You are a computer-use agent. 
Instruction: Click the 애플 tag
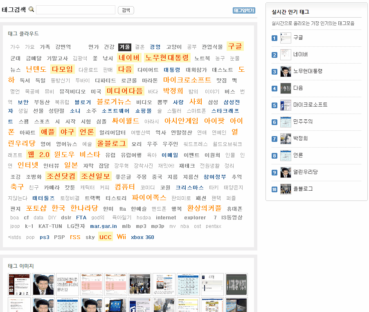pos(48,132)
